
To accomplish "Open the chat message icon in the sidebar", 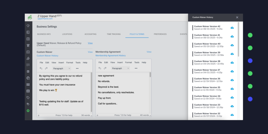I will point(28,65).
